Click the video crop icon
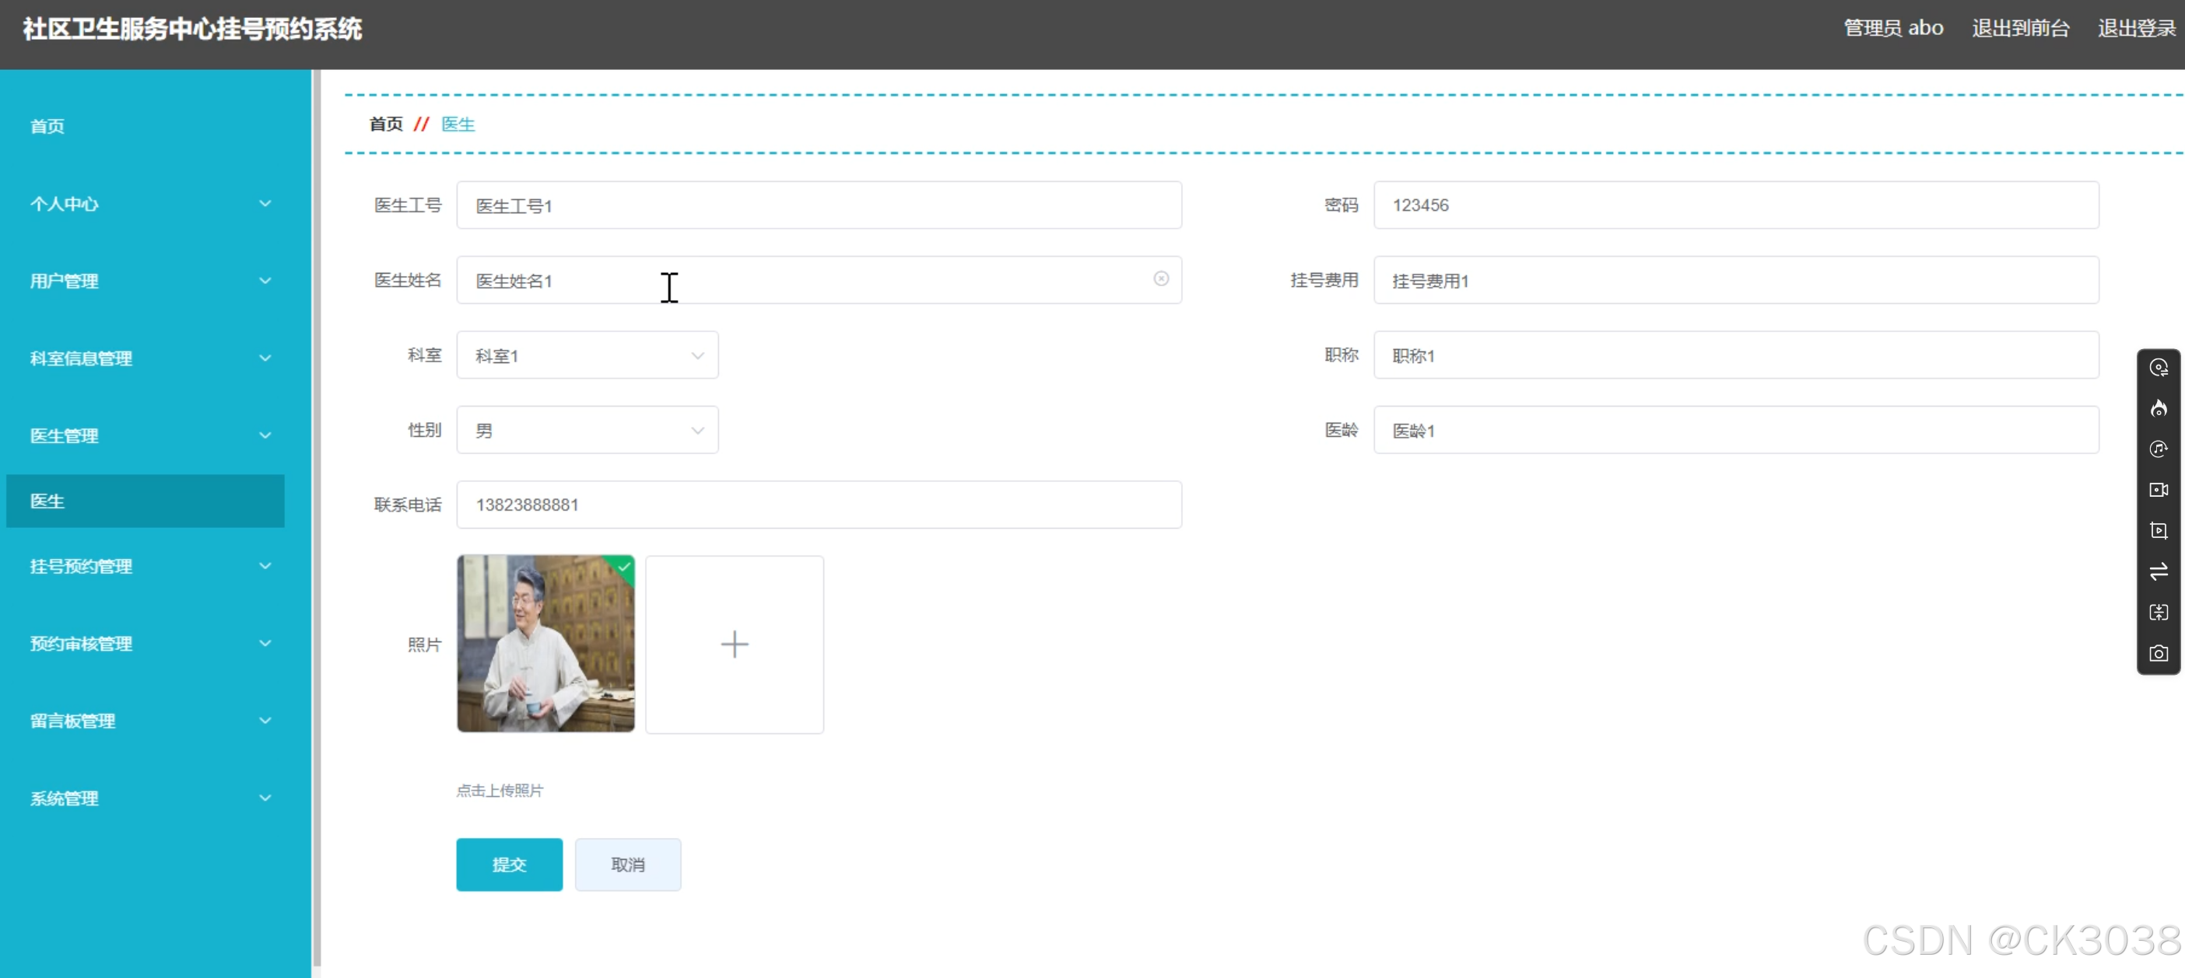Image resolution: width=2185 pixels, height=978 pixels. (x=2158, y=530)
